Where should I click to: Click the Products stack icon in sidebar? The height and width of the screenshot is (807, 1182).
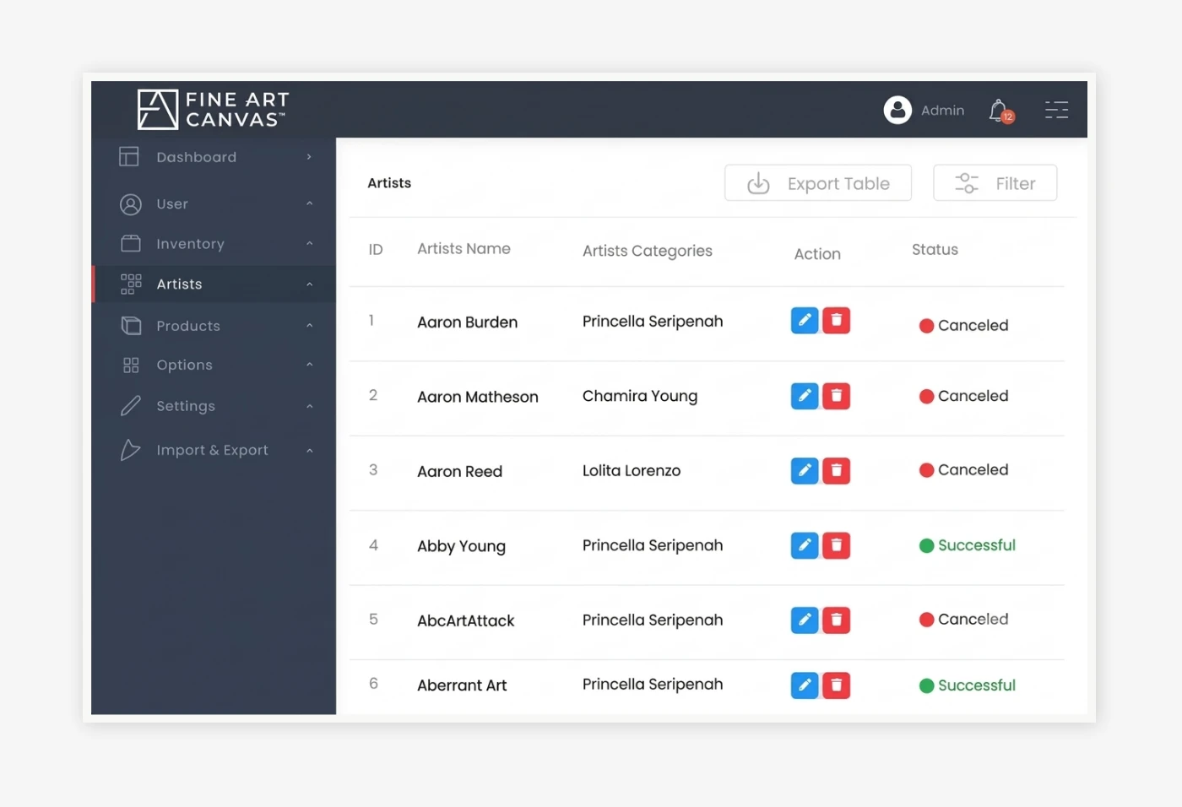[131, 326]
